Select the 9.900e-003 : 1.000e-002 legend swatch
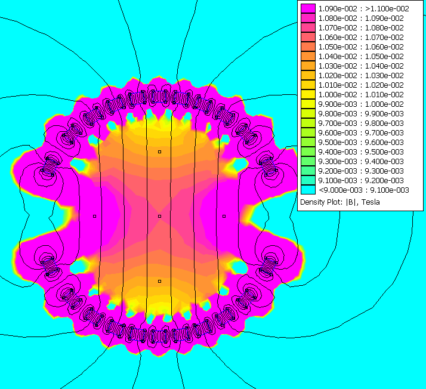 click(307, 104)
